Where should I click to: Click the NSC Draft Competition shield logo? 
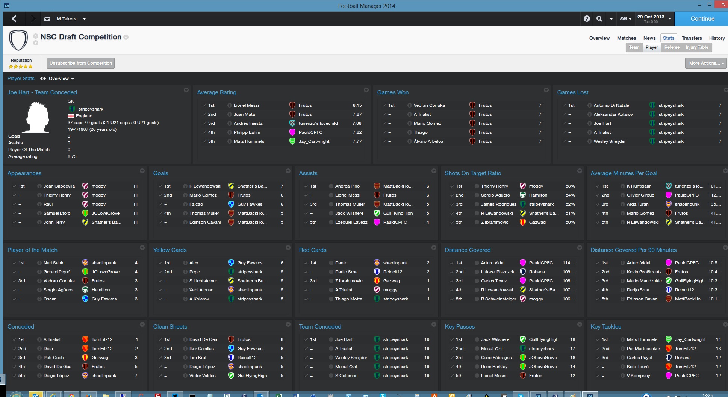click(18, 40)
